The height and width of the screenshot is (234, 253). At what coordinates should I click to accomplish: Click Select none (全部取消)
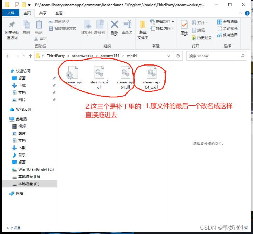tap(227, 28)
